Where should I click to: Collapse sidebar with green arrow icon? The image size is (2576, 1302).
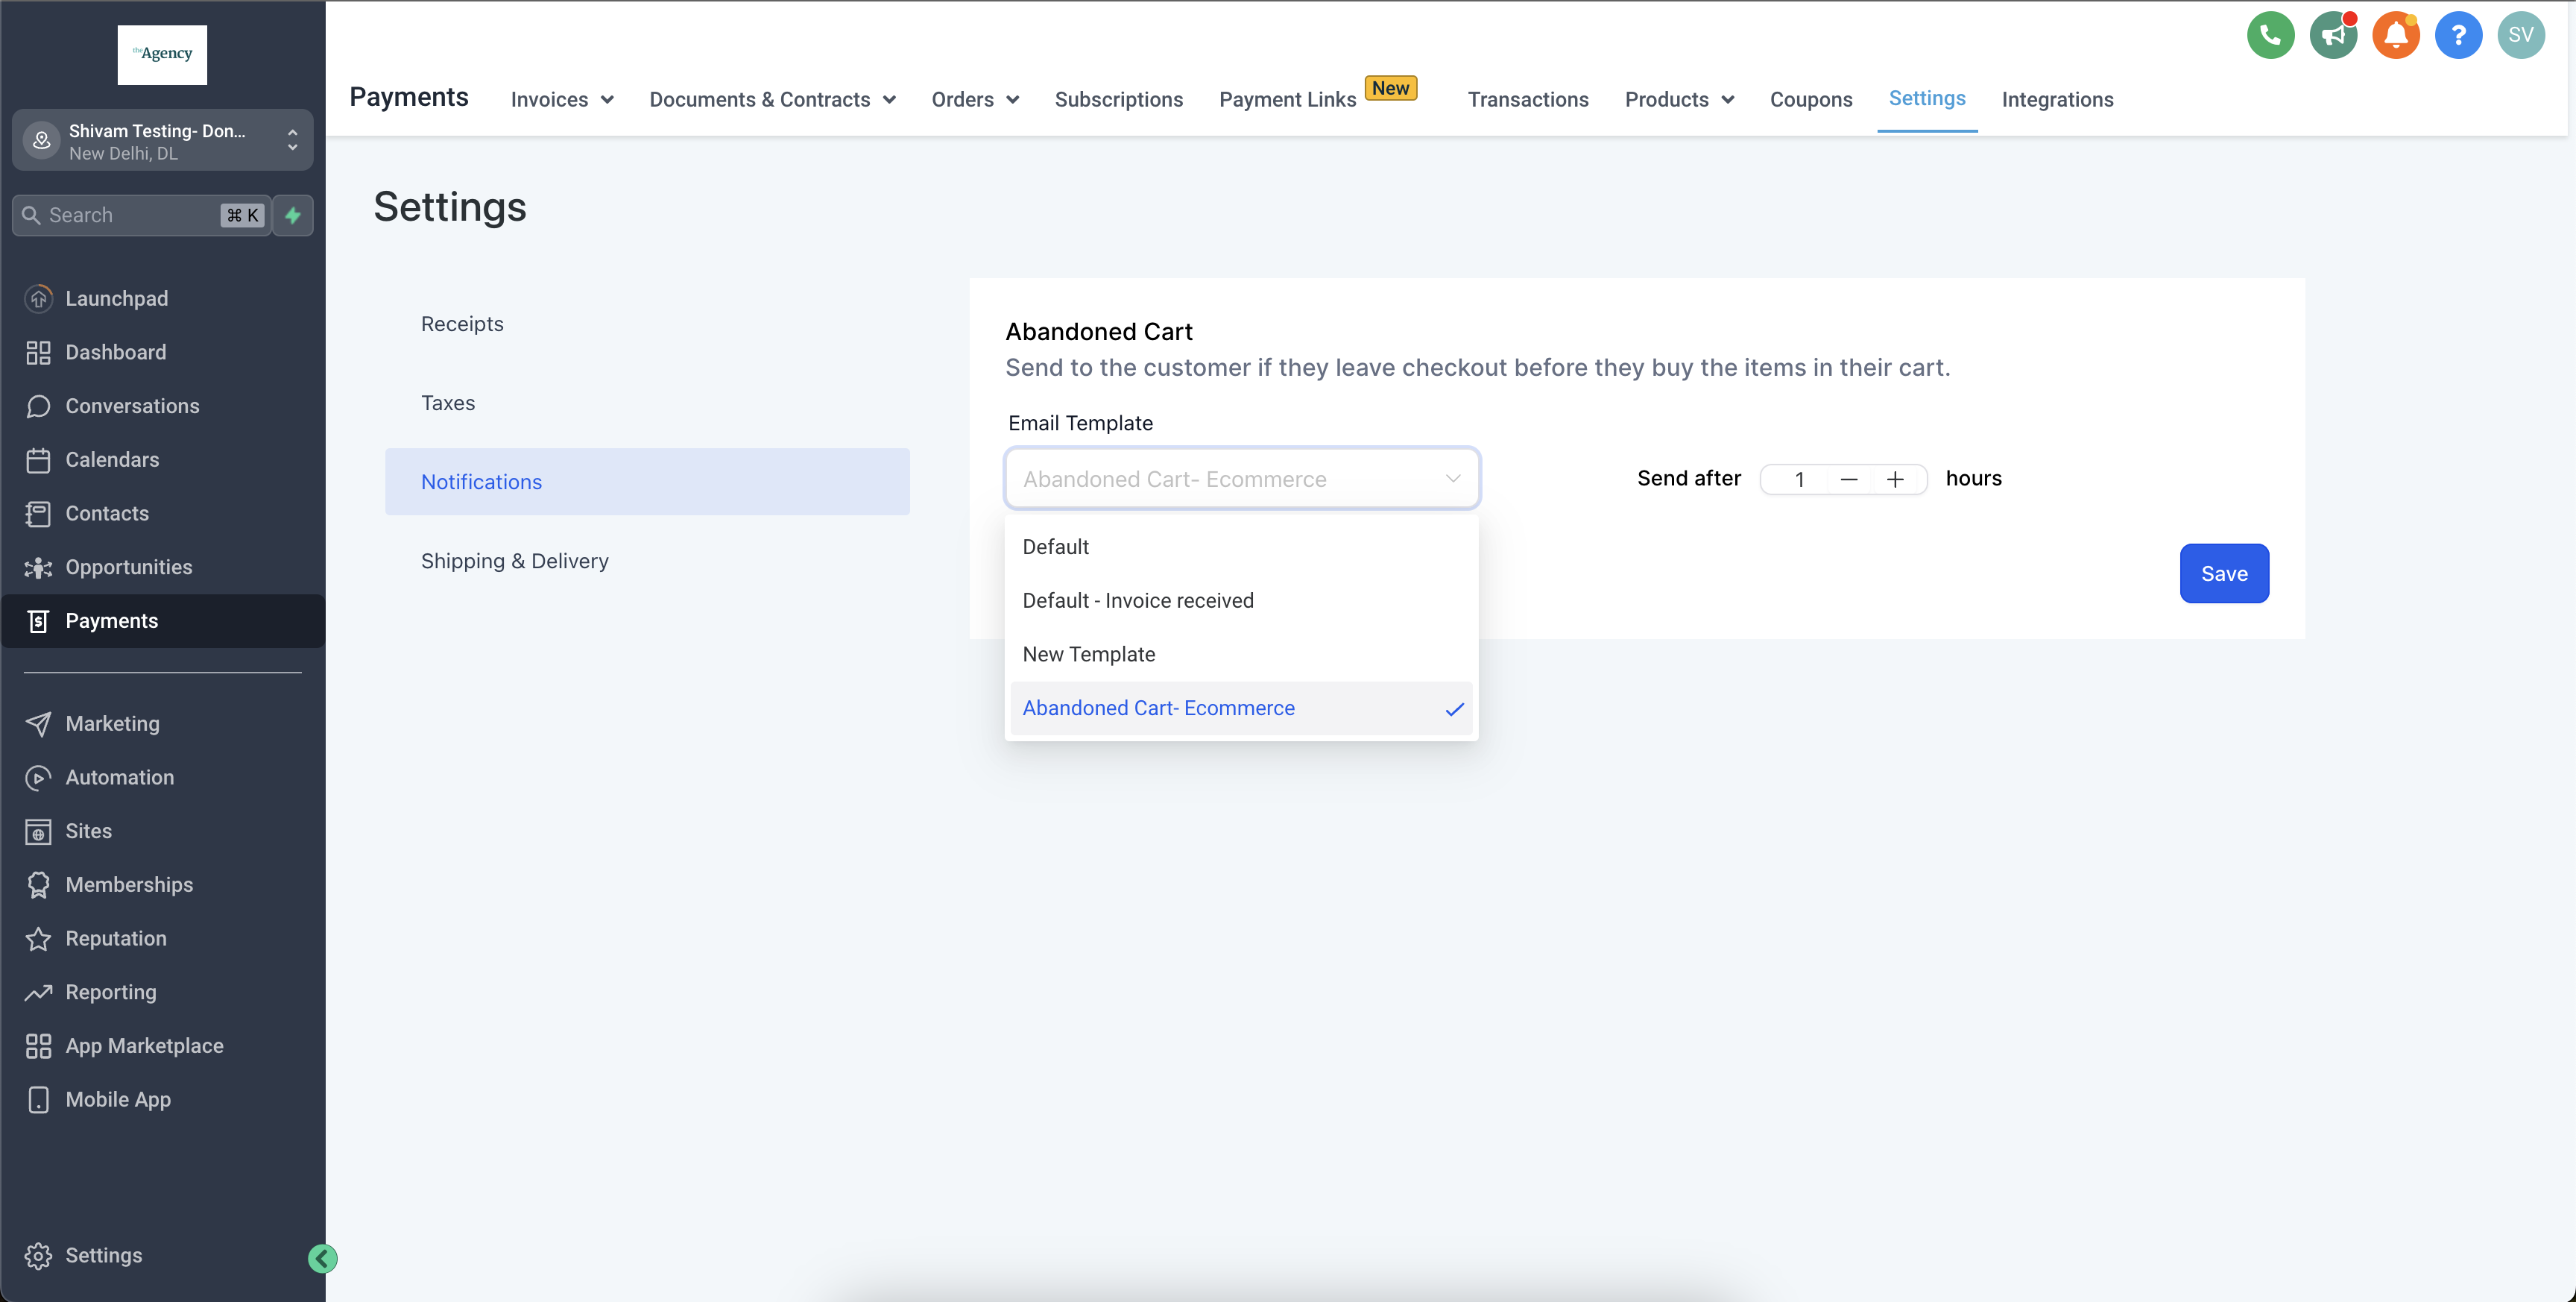[322, 1258]
